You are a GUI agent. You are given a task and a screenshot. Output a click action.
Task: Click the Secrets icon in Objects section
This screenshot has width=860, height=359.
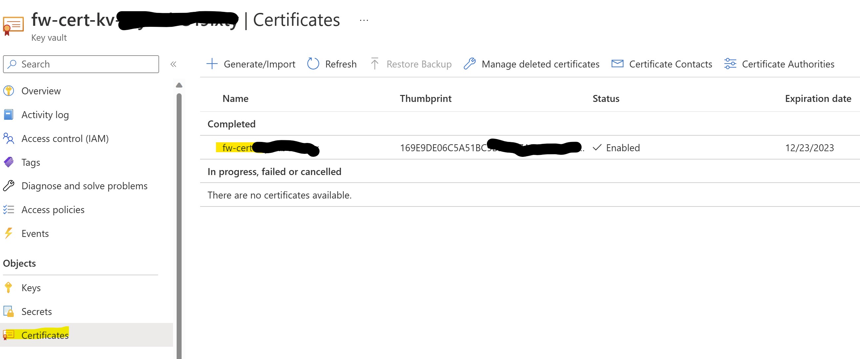pos(9,311)
